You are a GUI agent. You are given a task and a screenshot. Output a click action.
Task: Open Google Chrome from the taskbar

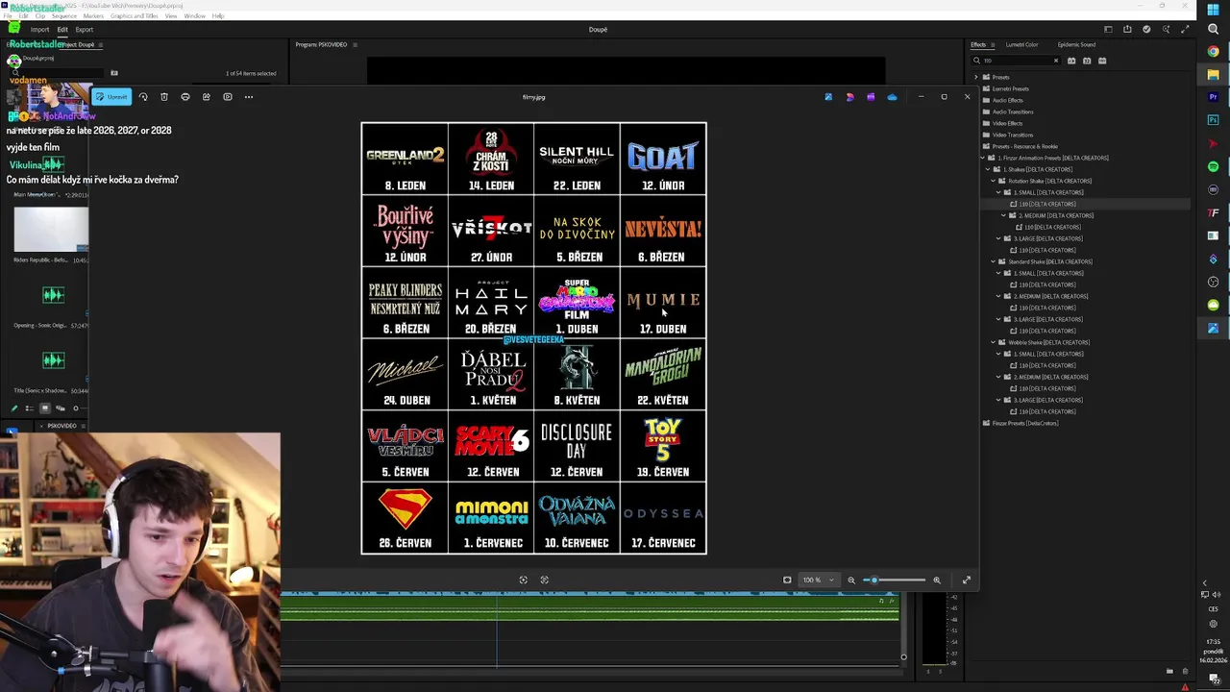tap(1213, 51)
